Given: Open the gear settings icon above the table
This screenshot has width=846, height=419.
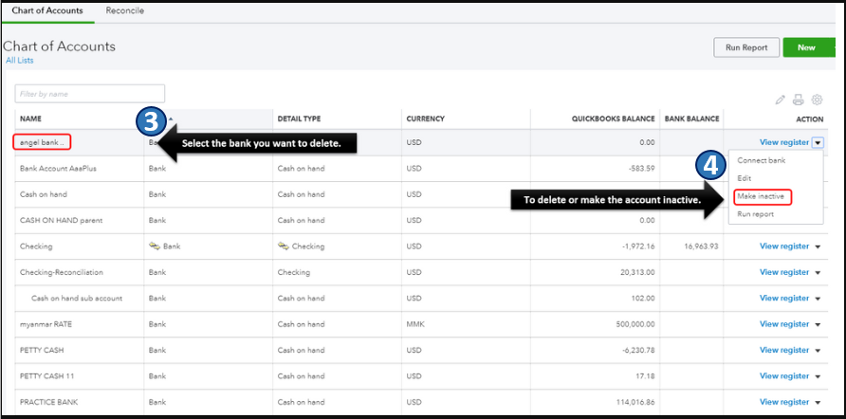Looking at the screenshot, I should click(816, 100).
